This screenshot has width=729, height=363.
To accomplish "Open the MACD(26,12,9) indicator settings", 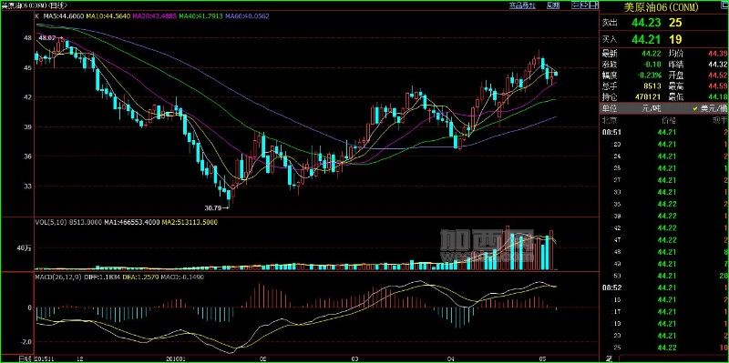I will tap(58, 277).
